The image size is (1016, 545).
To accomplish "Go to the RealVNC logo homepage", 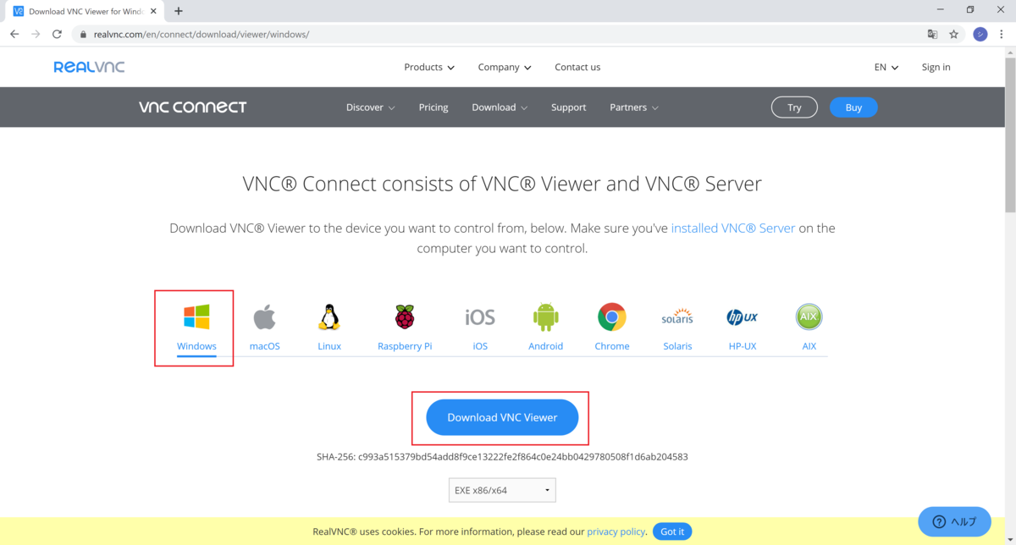I will tap(89, 67).
